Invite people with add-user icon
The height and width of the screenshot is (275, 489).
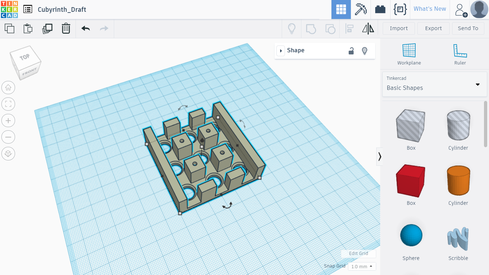pyautogui.click(x=461, y=10)
